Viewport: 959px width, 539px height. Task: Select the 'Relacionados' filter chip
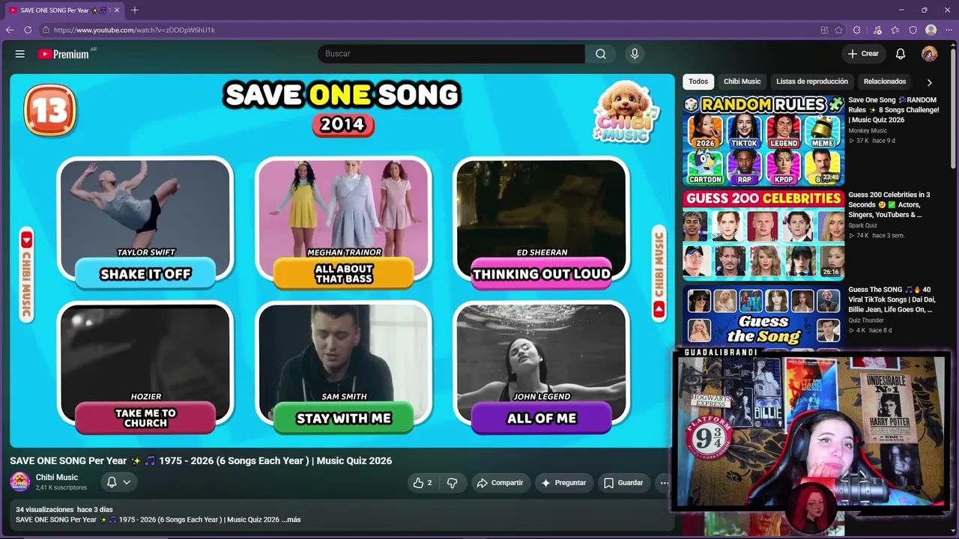click(885, 82)
